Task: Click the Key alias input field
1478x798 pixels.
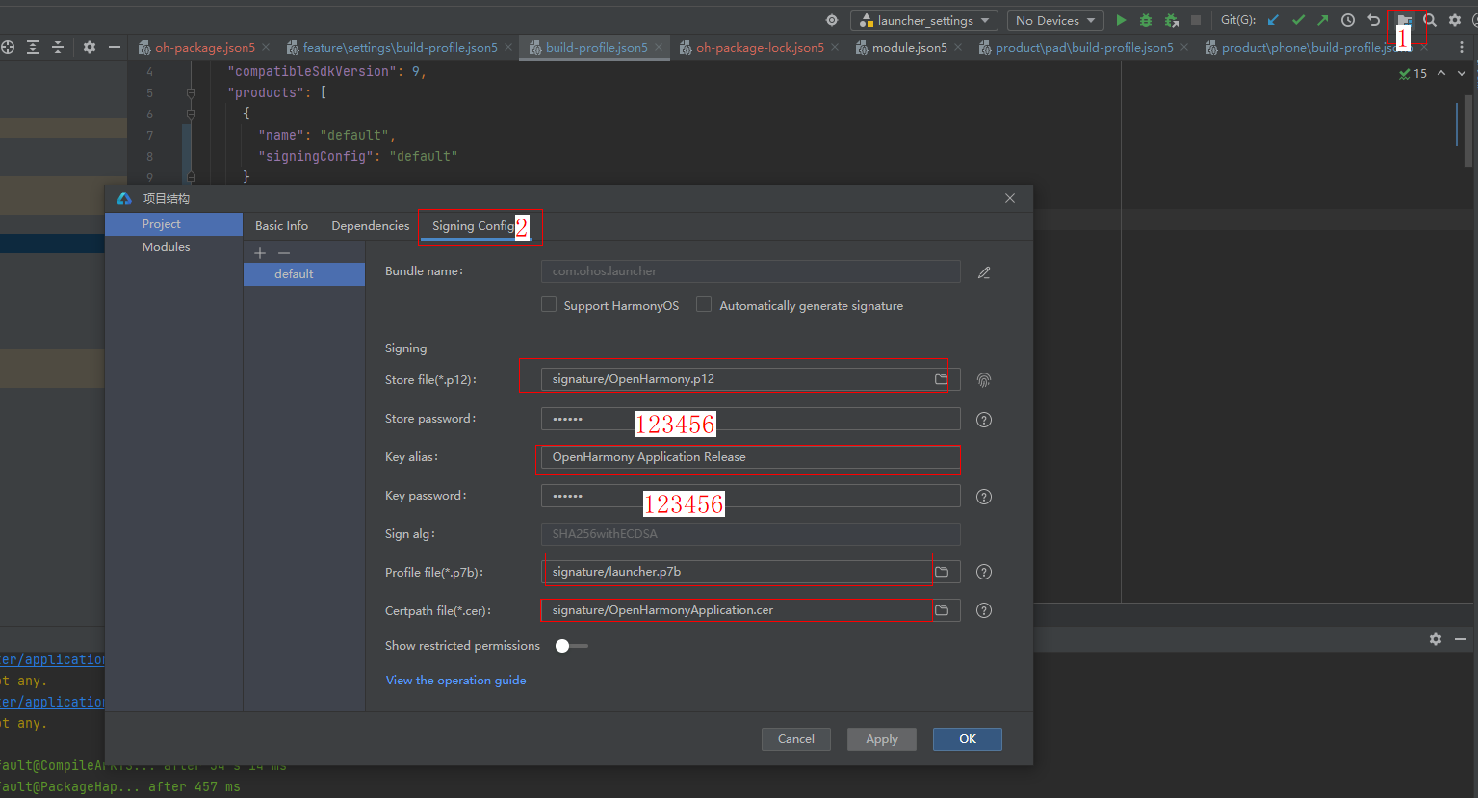Action: 749,457
